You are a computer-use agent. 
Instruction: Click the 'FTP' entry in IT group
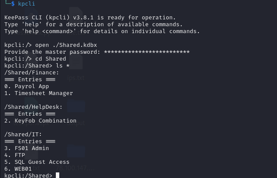[x=20, y=155]
